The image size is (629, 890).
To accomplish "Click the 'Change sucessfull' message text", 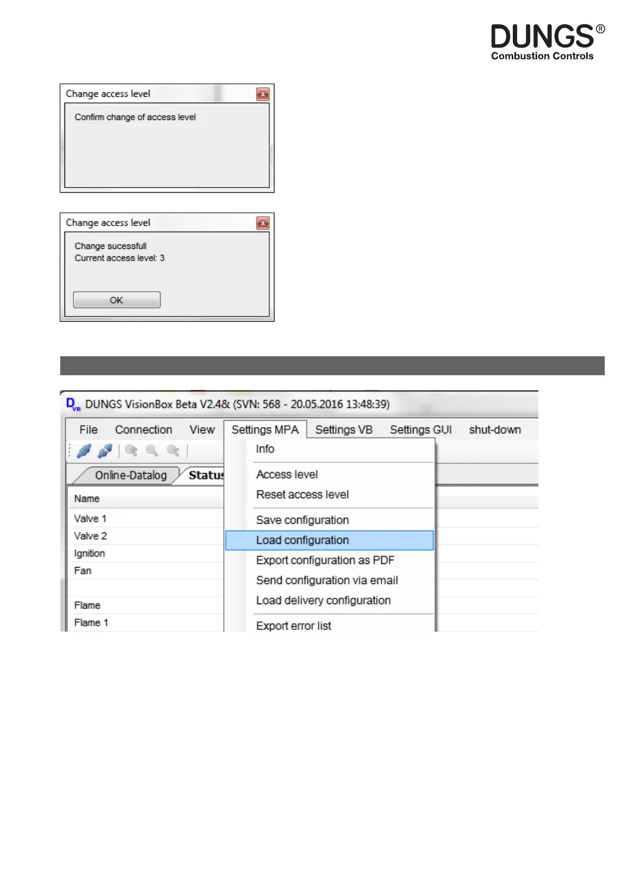I will click(x=110, y=246).
